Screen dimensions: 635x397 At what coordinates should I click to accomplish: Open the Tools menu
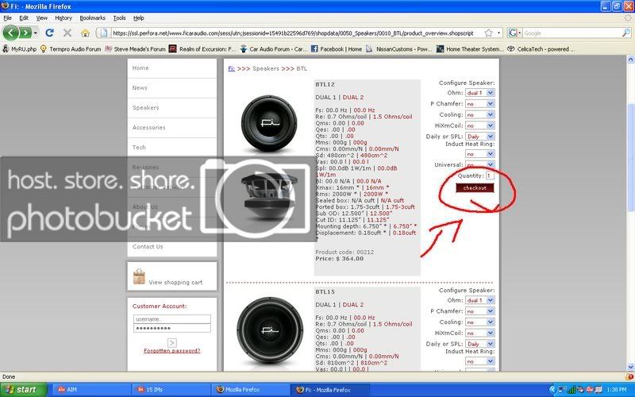click(x=120, y=17)
